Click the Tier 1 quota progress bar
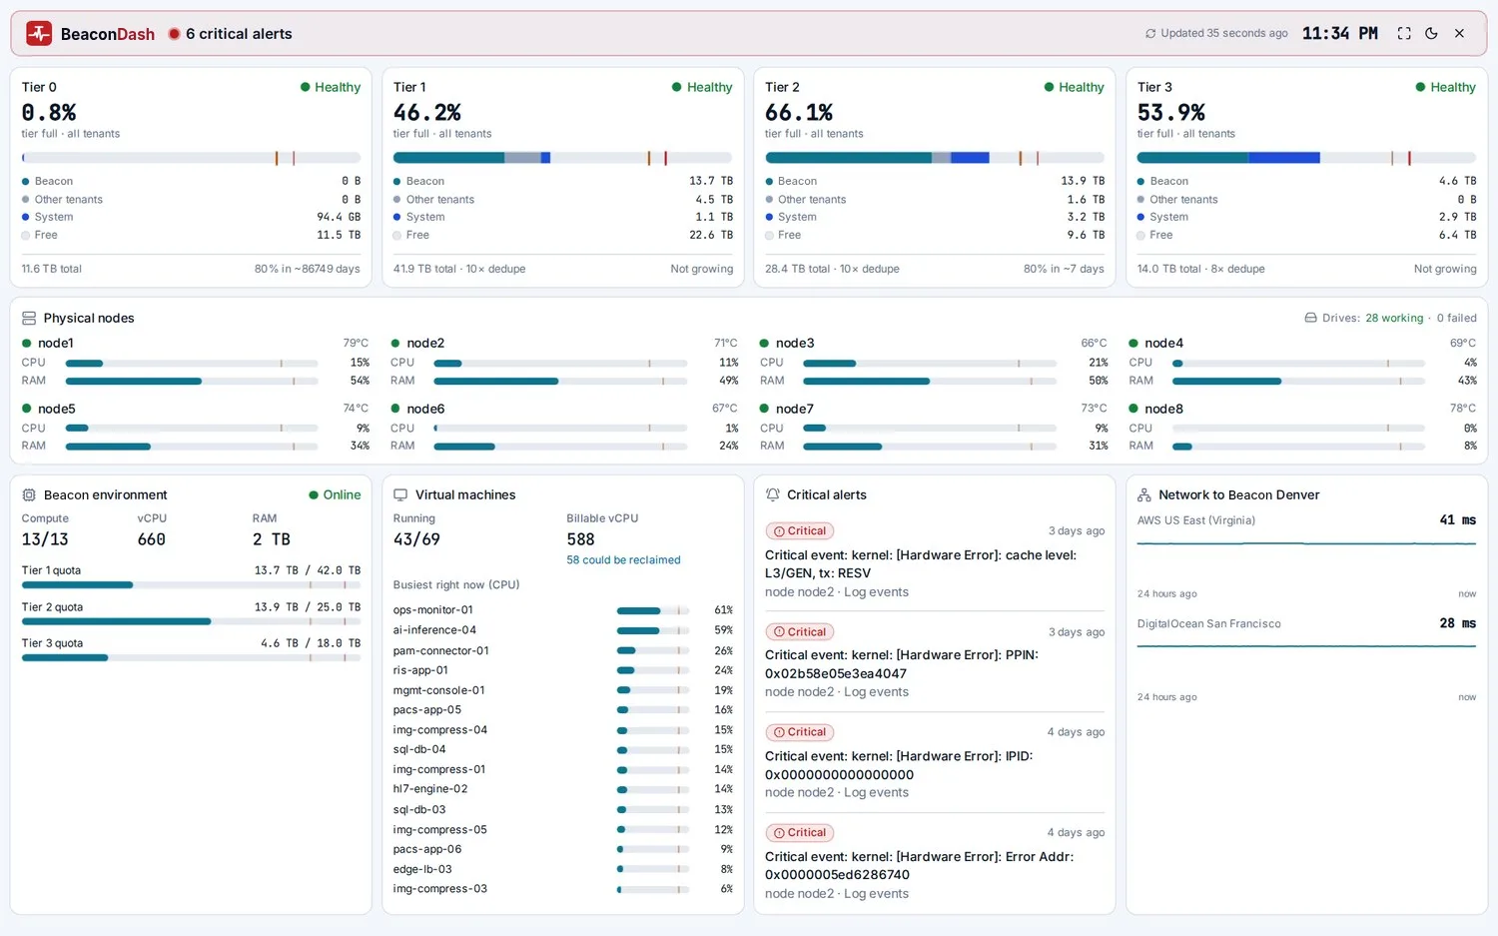Screen dimensions: 1498x936 tap(191, 585)
